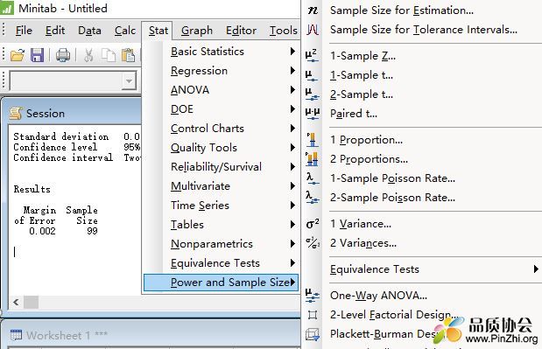542x349 pixels.
Task: Open the toolbar combo box dropdown arrow
Action: point(129,81)
